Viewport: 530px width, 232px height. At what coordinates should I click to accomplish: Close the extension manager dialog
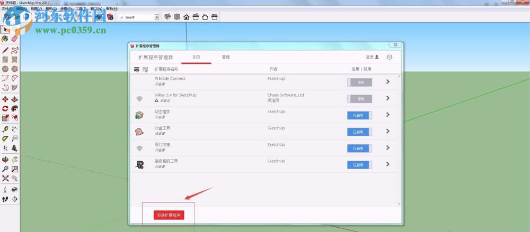click(395, 45)
